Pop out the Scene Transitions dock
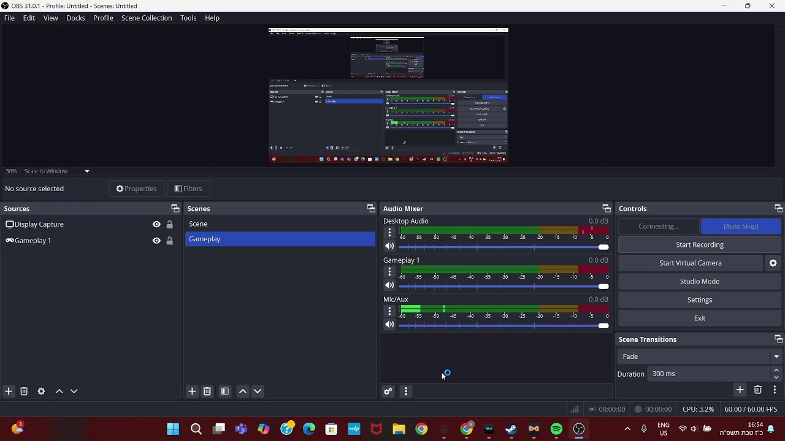This screenshot has height=441, width=785. 778,339
